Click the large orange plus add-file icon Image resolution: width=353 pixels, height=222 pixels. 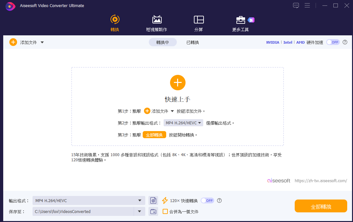tap(178, 83)
